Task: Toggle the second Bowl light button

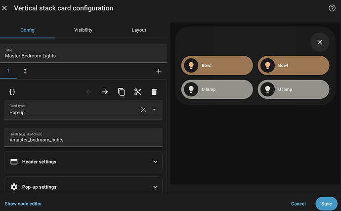Action: click(x=293, y=65)
